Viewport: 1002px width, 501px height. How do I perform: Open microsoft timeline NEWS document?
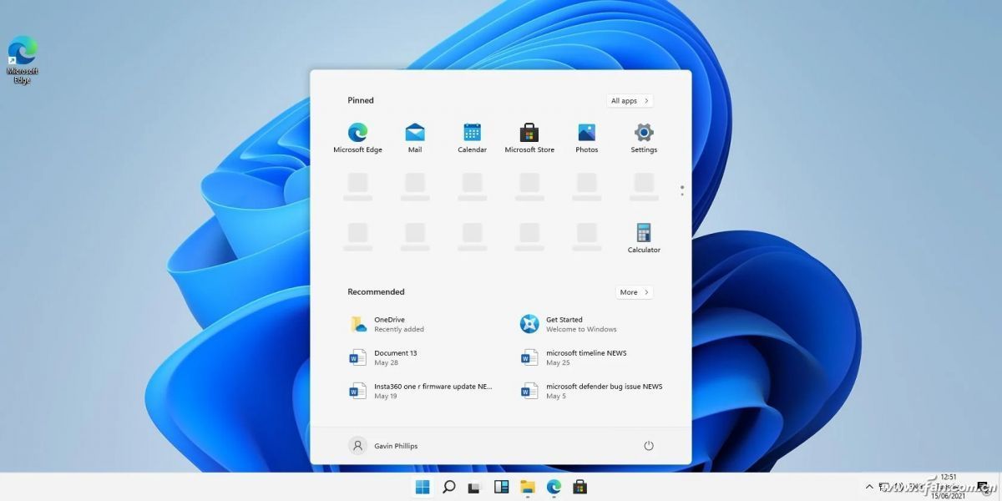tap(584, 357)
